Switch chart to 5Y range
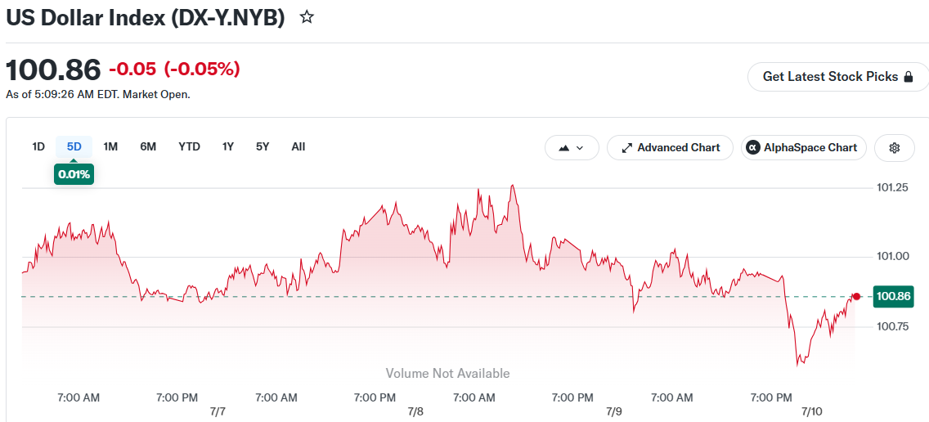This screenshot has height=422, width=929. pyautogui.click(x=263, y=147)
